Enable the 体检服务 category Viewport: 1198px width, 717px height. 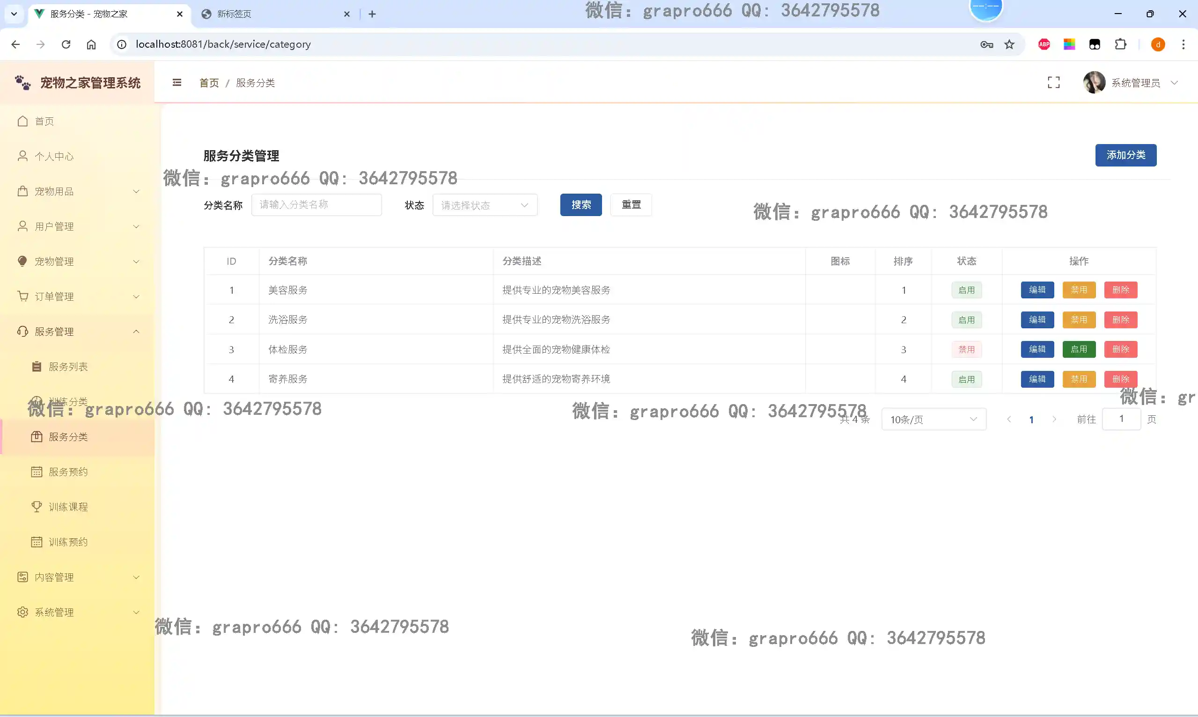pyautogui.click(x=1079, y=349)
